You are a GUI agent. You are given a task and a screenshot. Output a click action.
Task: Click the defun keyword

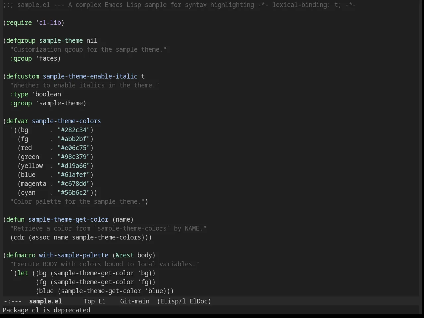[16, 219]
